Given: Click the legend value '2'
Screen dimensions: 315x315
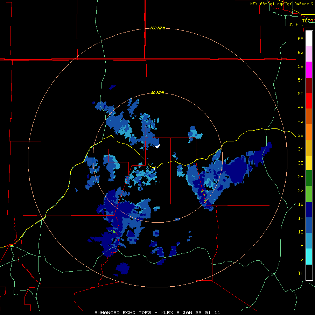Looking at the screenshot, I should tap(302, 260).
